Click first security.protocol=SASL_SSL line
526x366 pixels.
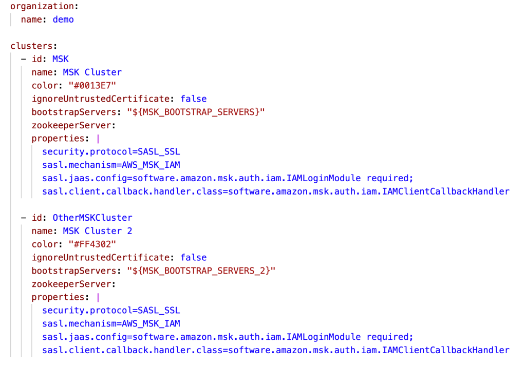click(x=111, y=152)
